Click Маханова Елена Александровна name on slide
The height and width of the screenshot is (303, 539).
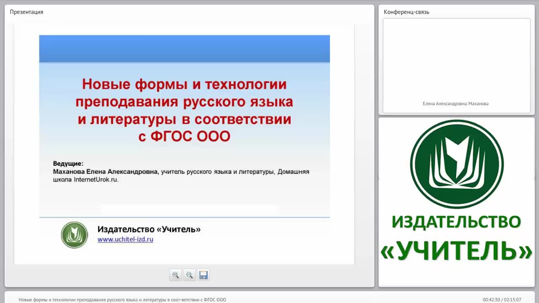click(106, 172)
